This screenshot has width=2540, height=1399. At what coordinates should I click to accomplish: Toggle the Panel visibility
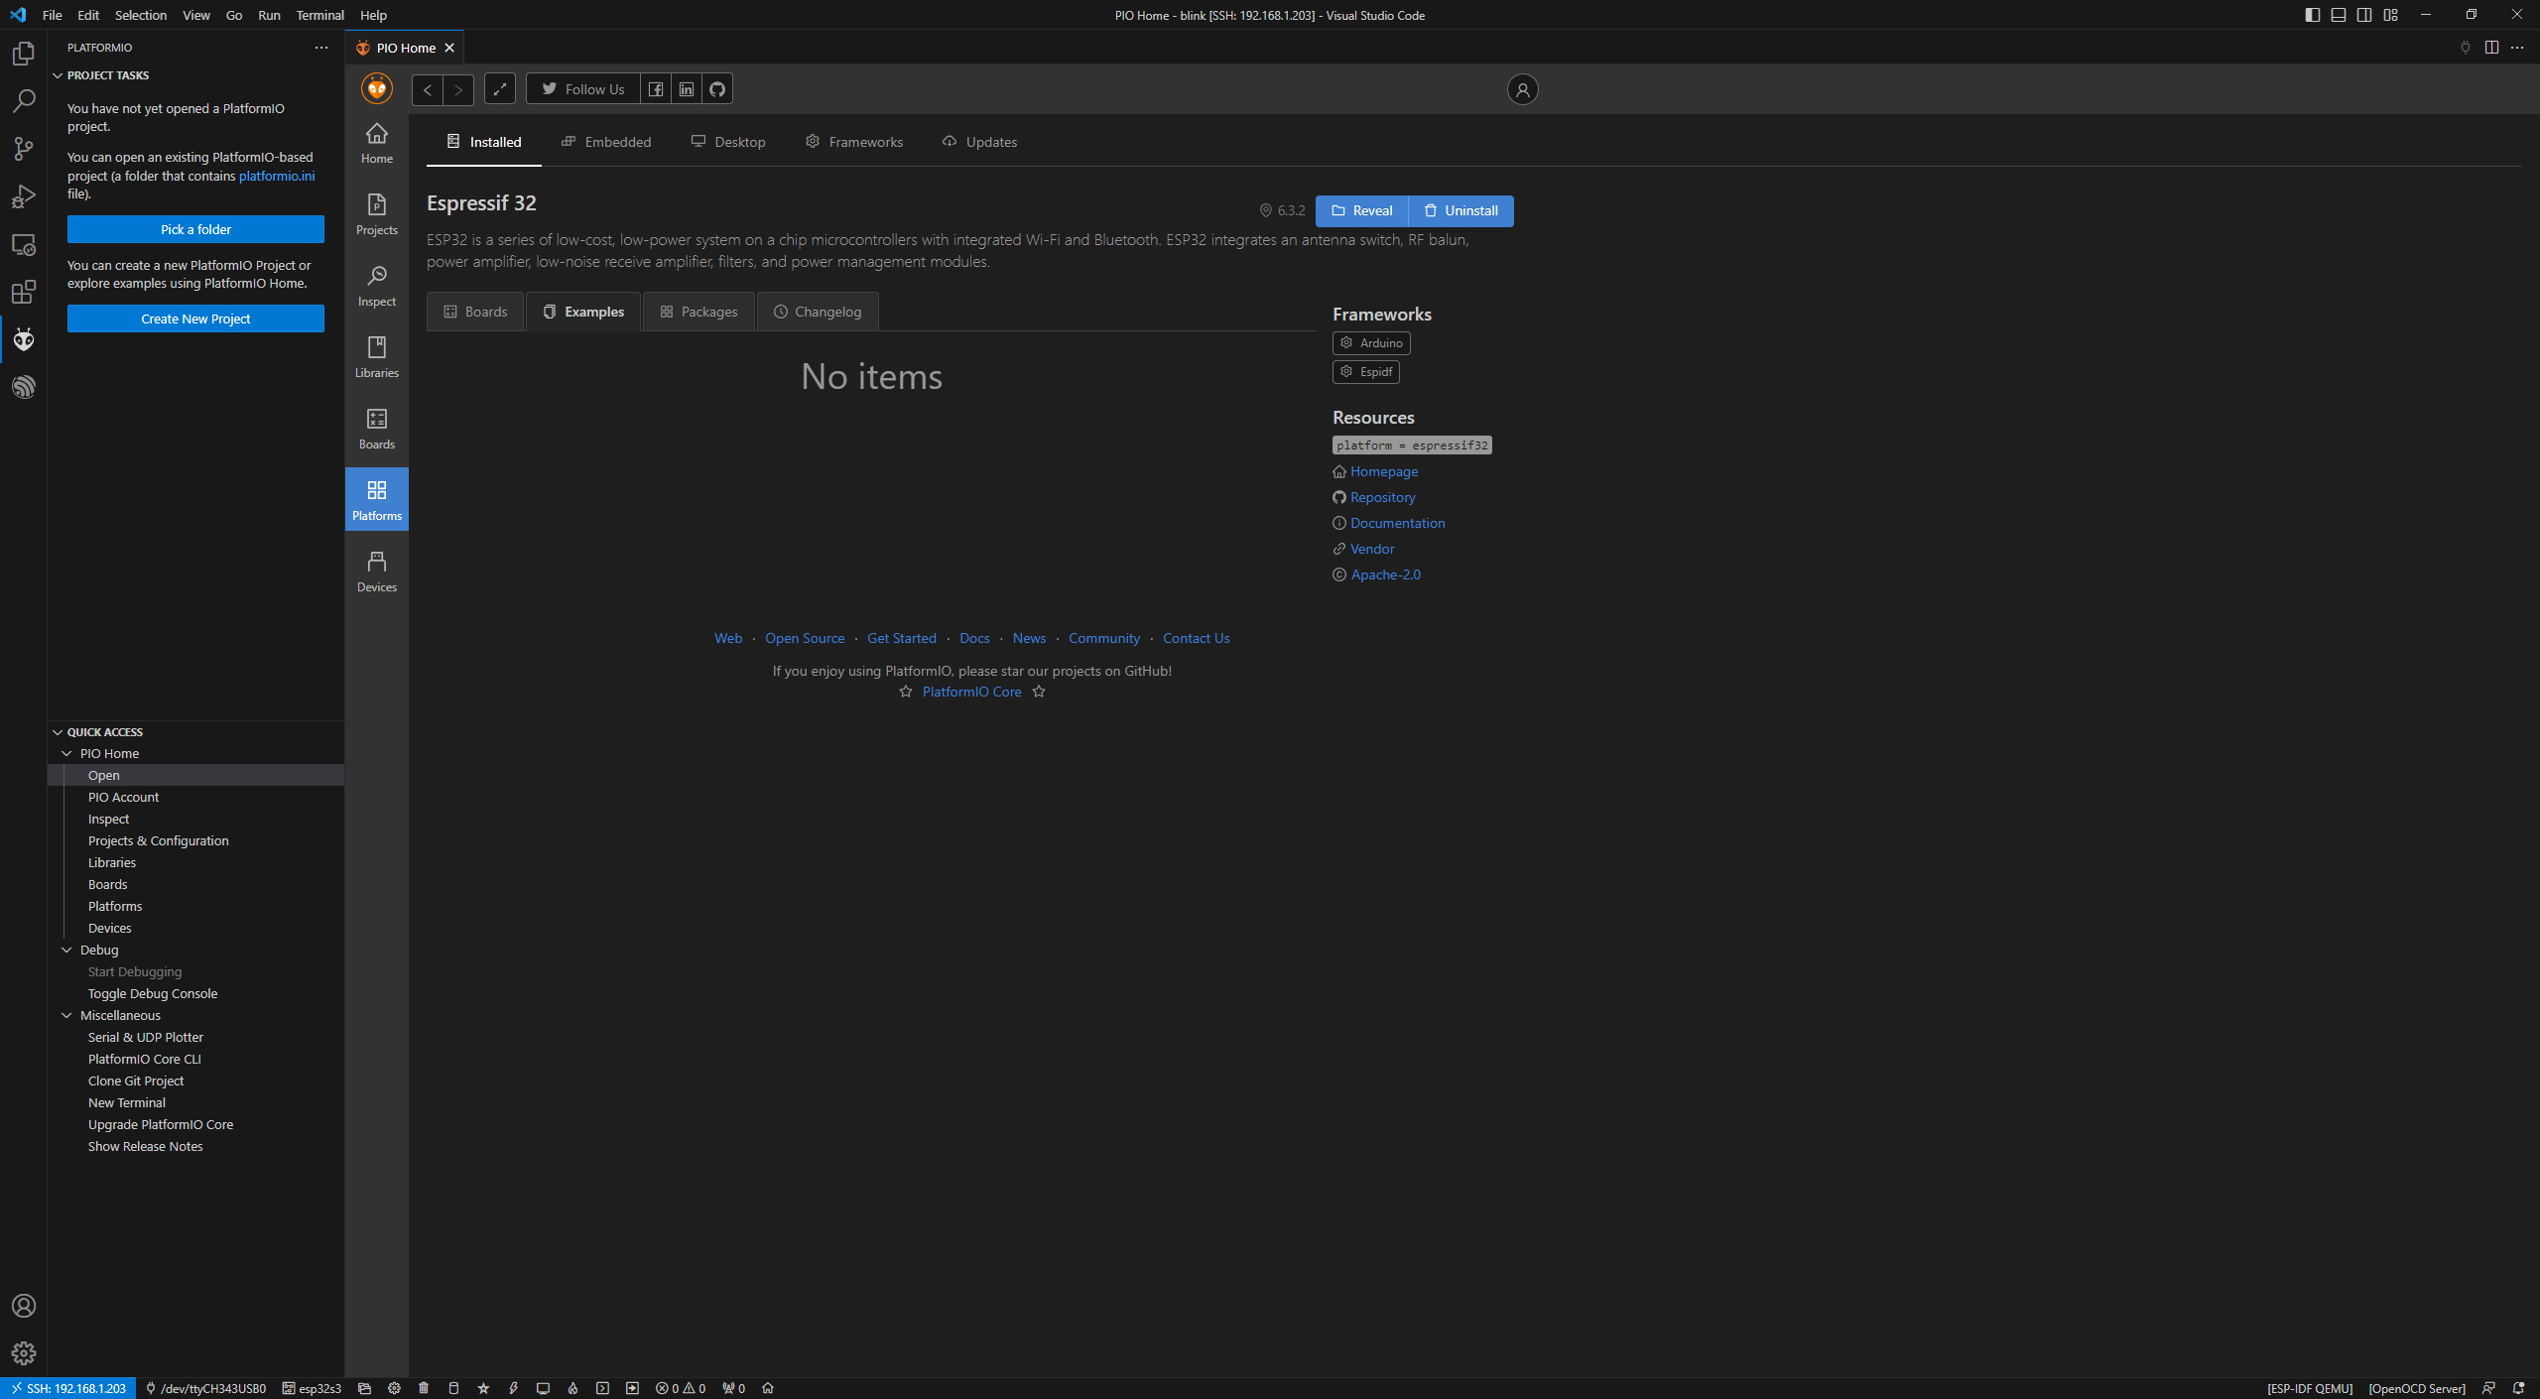2338,14
